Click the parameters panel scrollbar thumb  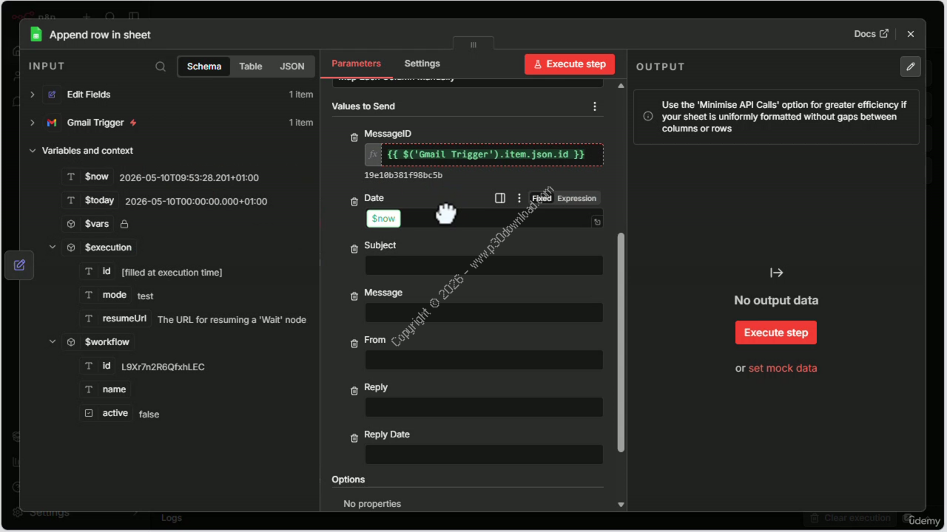point(621,343)
